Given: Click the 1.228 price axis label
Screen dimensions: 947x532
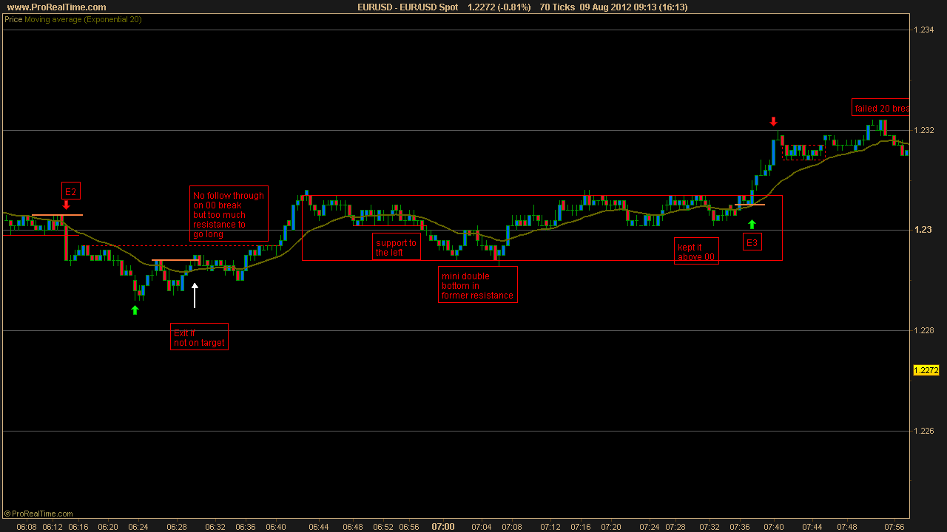Looking at the screenshot, I should point(924,330).
